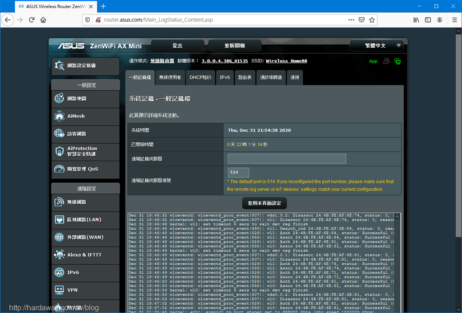
Task: Open the AiProtection shield icon
Action: tap(59, 151)
